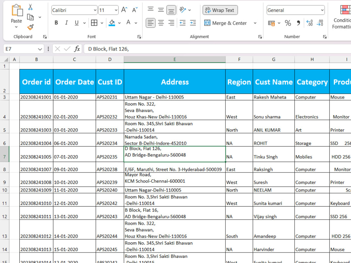
Task: Select the Address header cell
Action: pos(174,82)
